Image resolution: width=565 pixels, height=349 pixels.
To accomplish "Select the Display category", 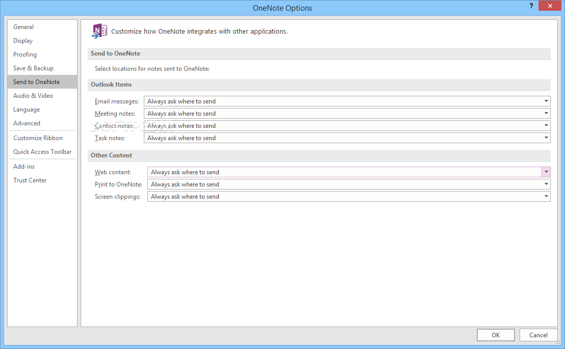I will point(42,41).
